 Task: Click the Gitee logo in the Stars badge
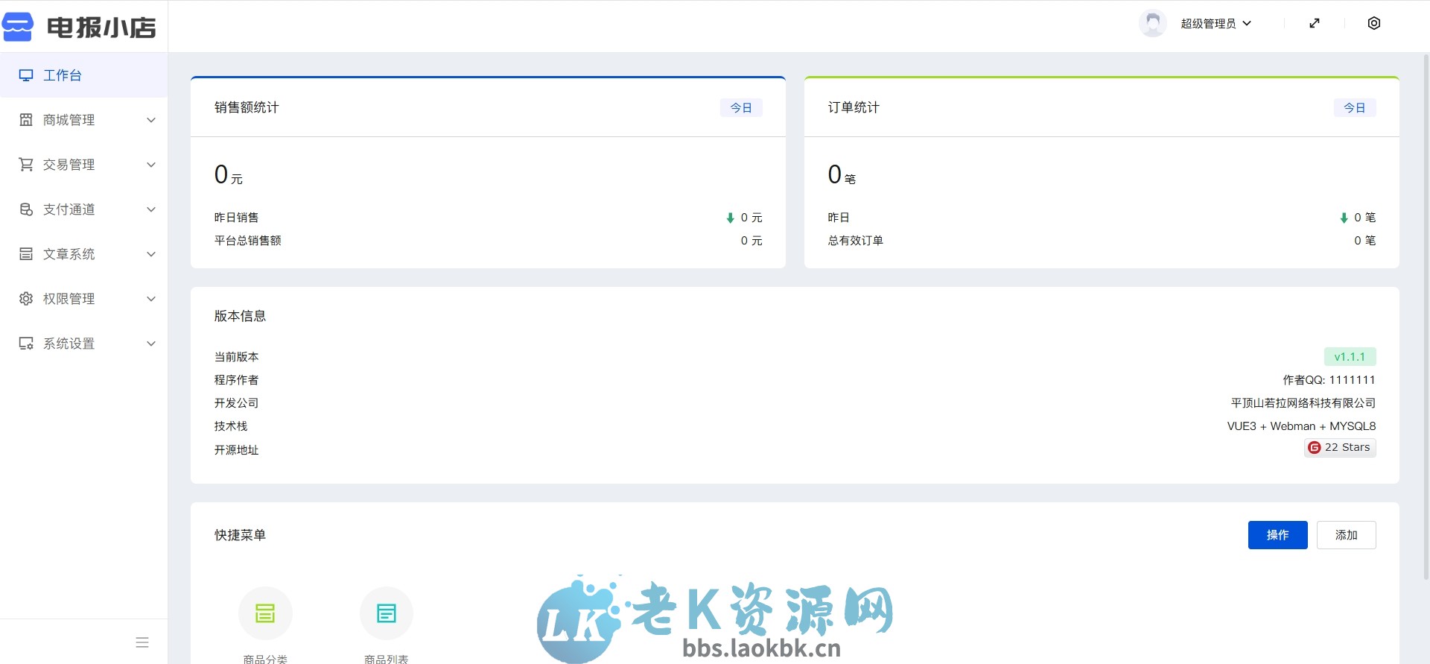pos(1314,447)
